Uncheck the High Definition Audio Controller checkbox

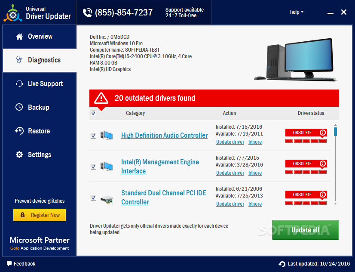click(x=94, y=136)
